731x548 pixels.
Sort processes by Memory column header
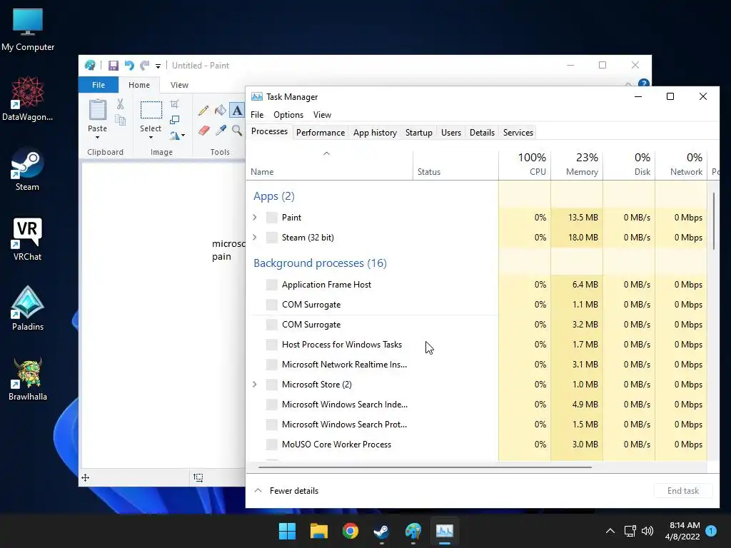pos(577,165)
